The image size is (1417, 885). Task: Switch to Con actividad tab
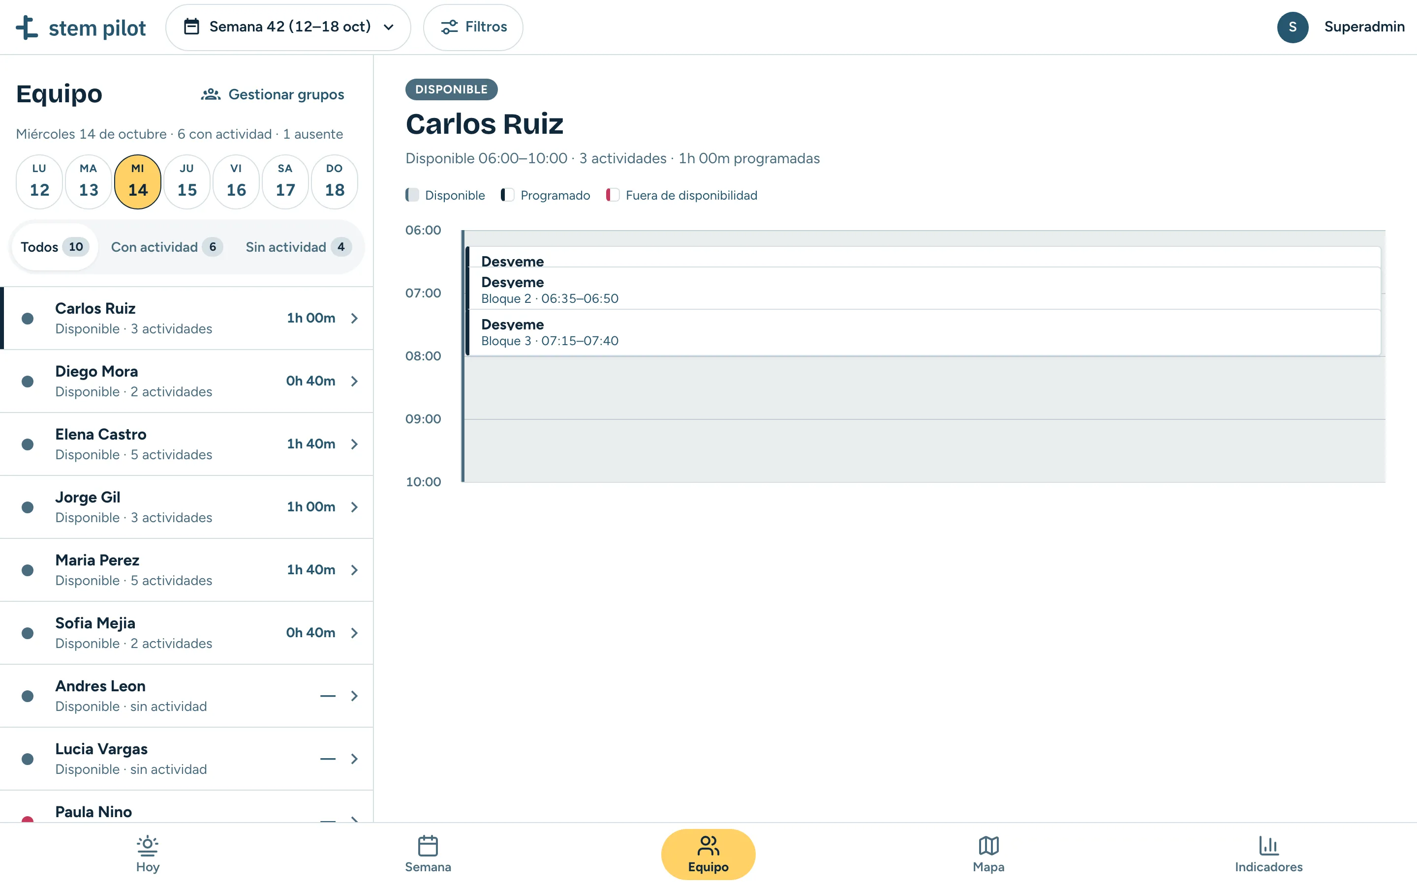click(x=166, y=247)
